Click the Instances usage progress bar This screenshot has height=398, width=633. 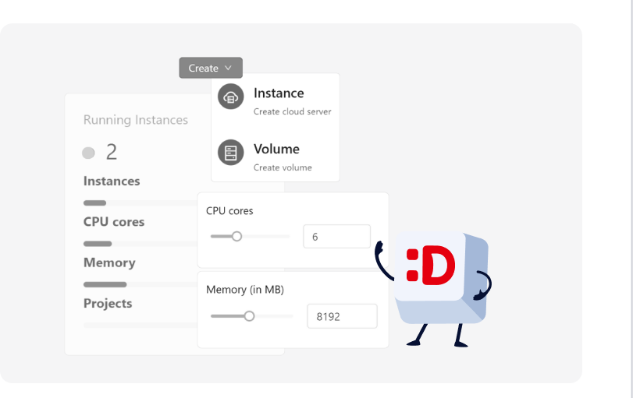click(x=140, y=203)
